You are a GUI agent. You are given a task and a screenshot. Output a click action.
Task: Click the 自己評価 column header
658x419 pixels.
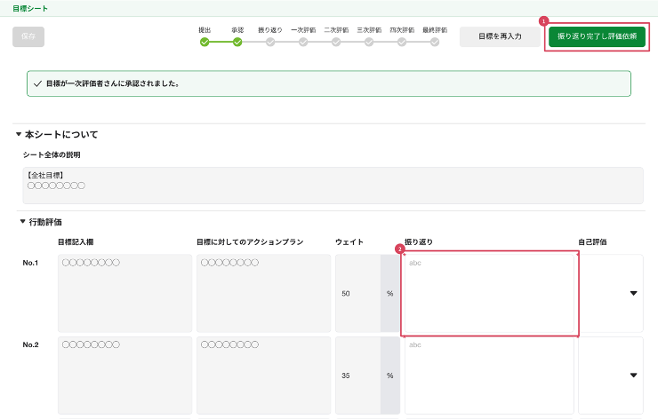(x=592, y=241)
